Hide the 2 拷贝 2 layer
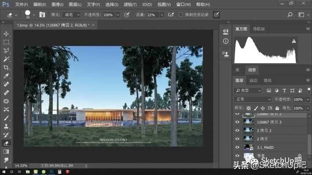 click(x=237, y=131)
